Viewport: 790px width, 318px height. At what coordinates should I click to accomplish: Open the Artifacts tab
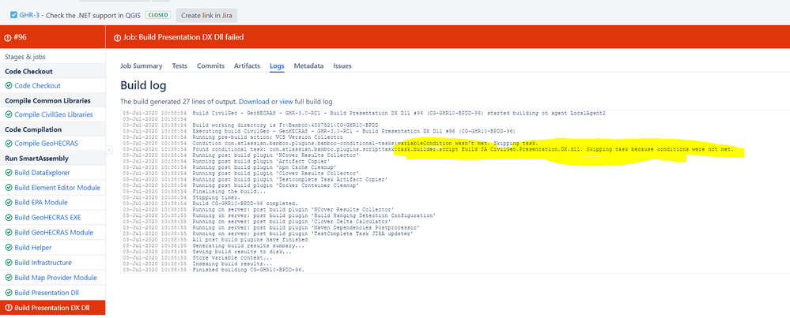point(247,65)
